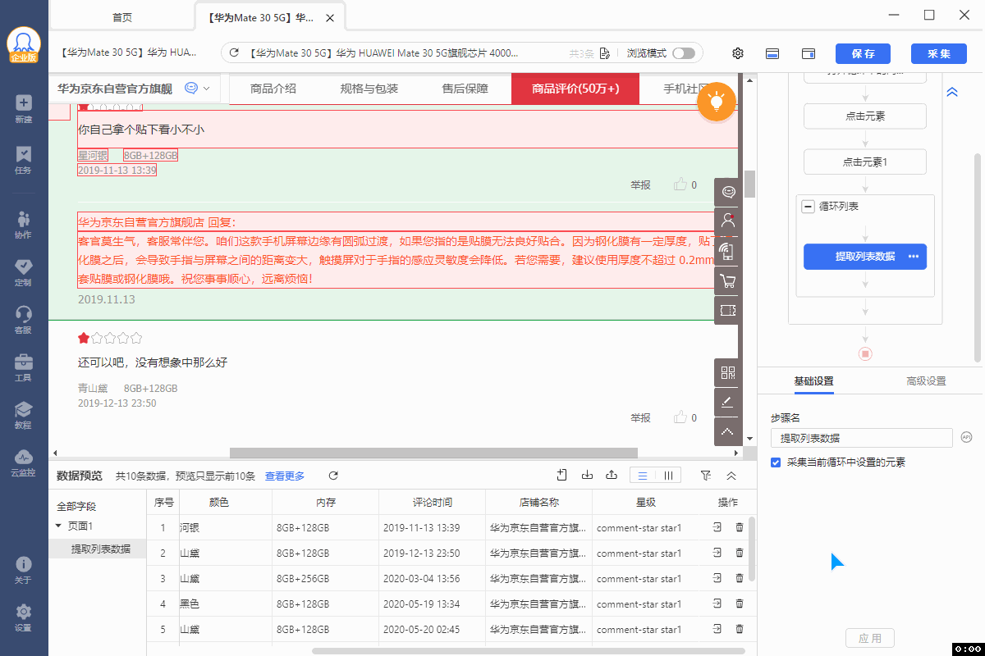Viewport: 985px width, 656px height.
Task: Select the 点击元素 workflow step
Action: pyautogui.click(x=865, y=116)
